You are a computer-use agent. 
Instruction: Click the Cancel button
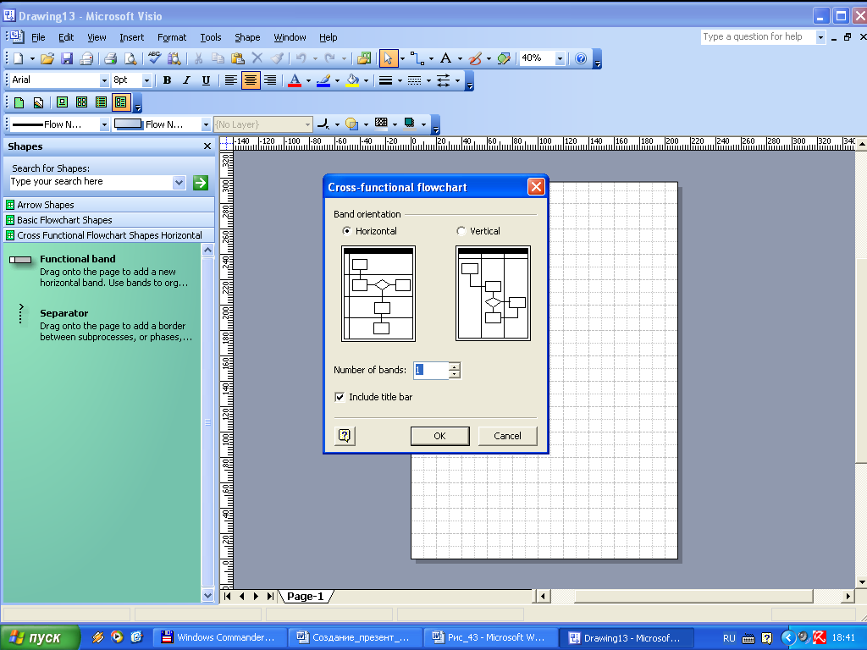click(507, 436)
